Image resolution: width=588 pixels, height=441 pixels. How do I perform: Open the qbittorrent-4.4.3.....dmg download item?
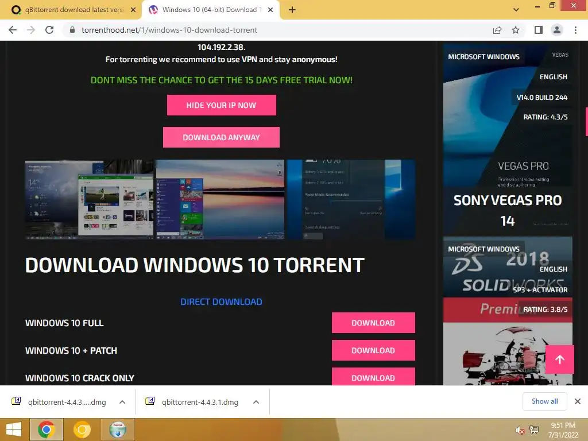click(60, 402)
